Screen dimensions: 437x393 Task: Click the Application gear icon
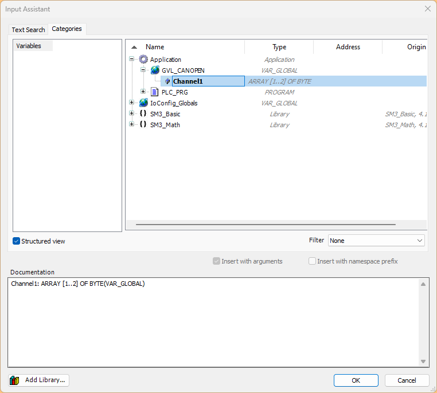143,59
